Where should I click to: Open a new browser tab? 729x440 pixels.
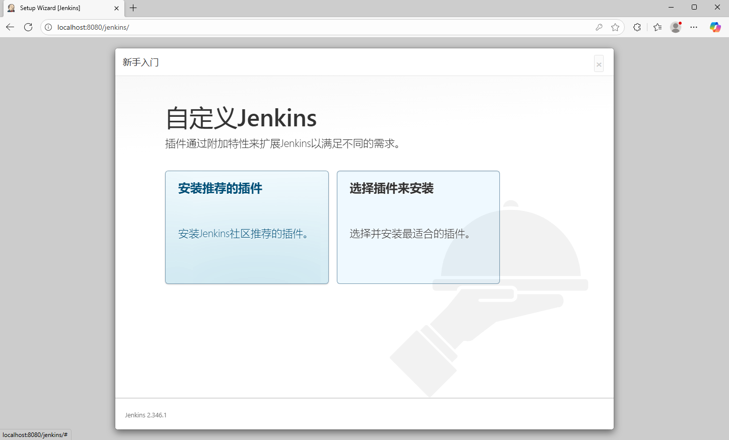(x=133, y=8)
